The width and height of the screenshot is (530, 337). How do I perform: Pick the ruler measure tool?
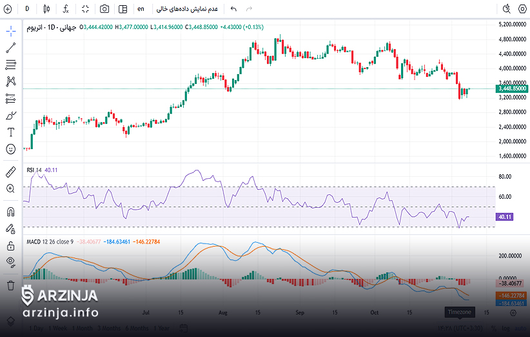point(11,172)
